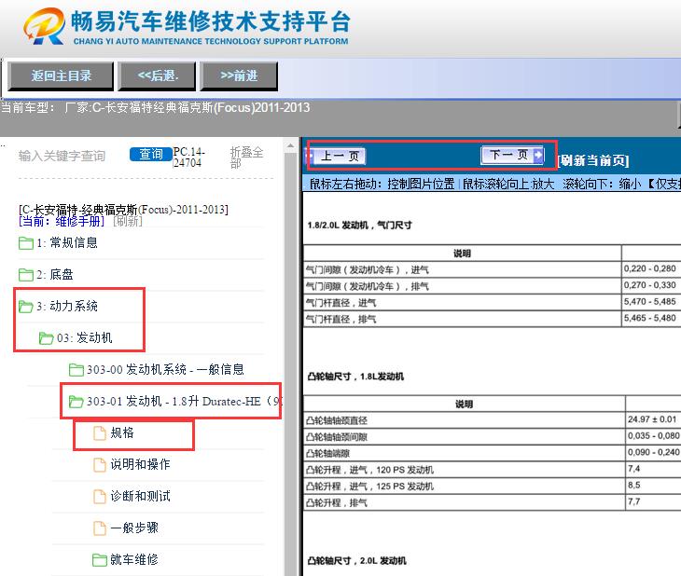This screenshot has height=576, width=681.
Task: Click heading 1.8/2.0L 发动机, 气门尺寸
Action: pos(359,225)
